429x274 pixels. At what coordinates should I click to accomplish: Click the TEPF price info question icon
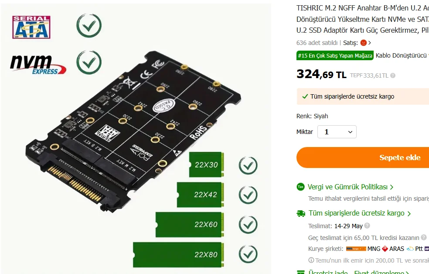393,75
